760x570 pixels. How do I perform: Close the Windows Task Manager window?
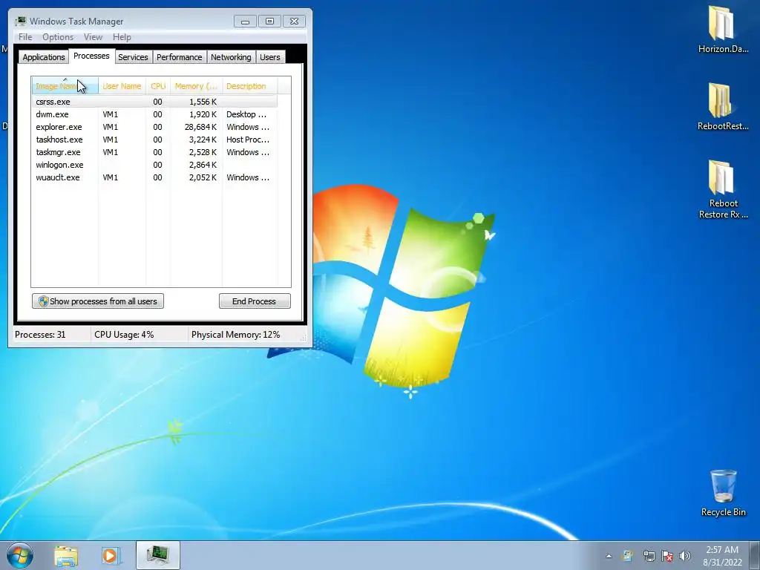[294, 22]
